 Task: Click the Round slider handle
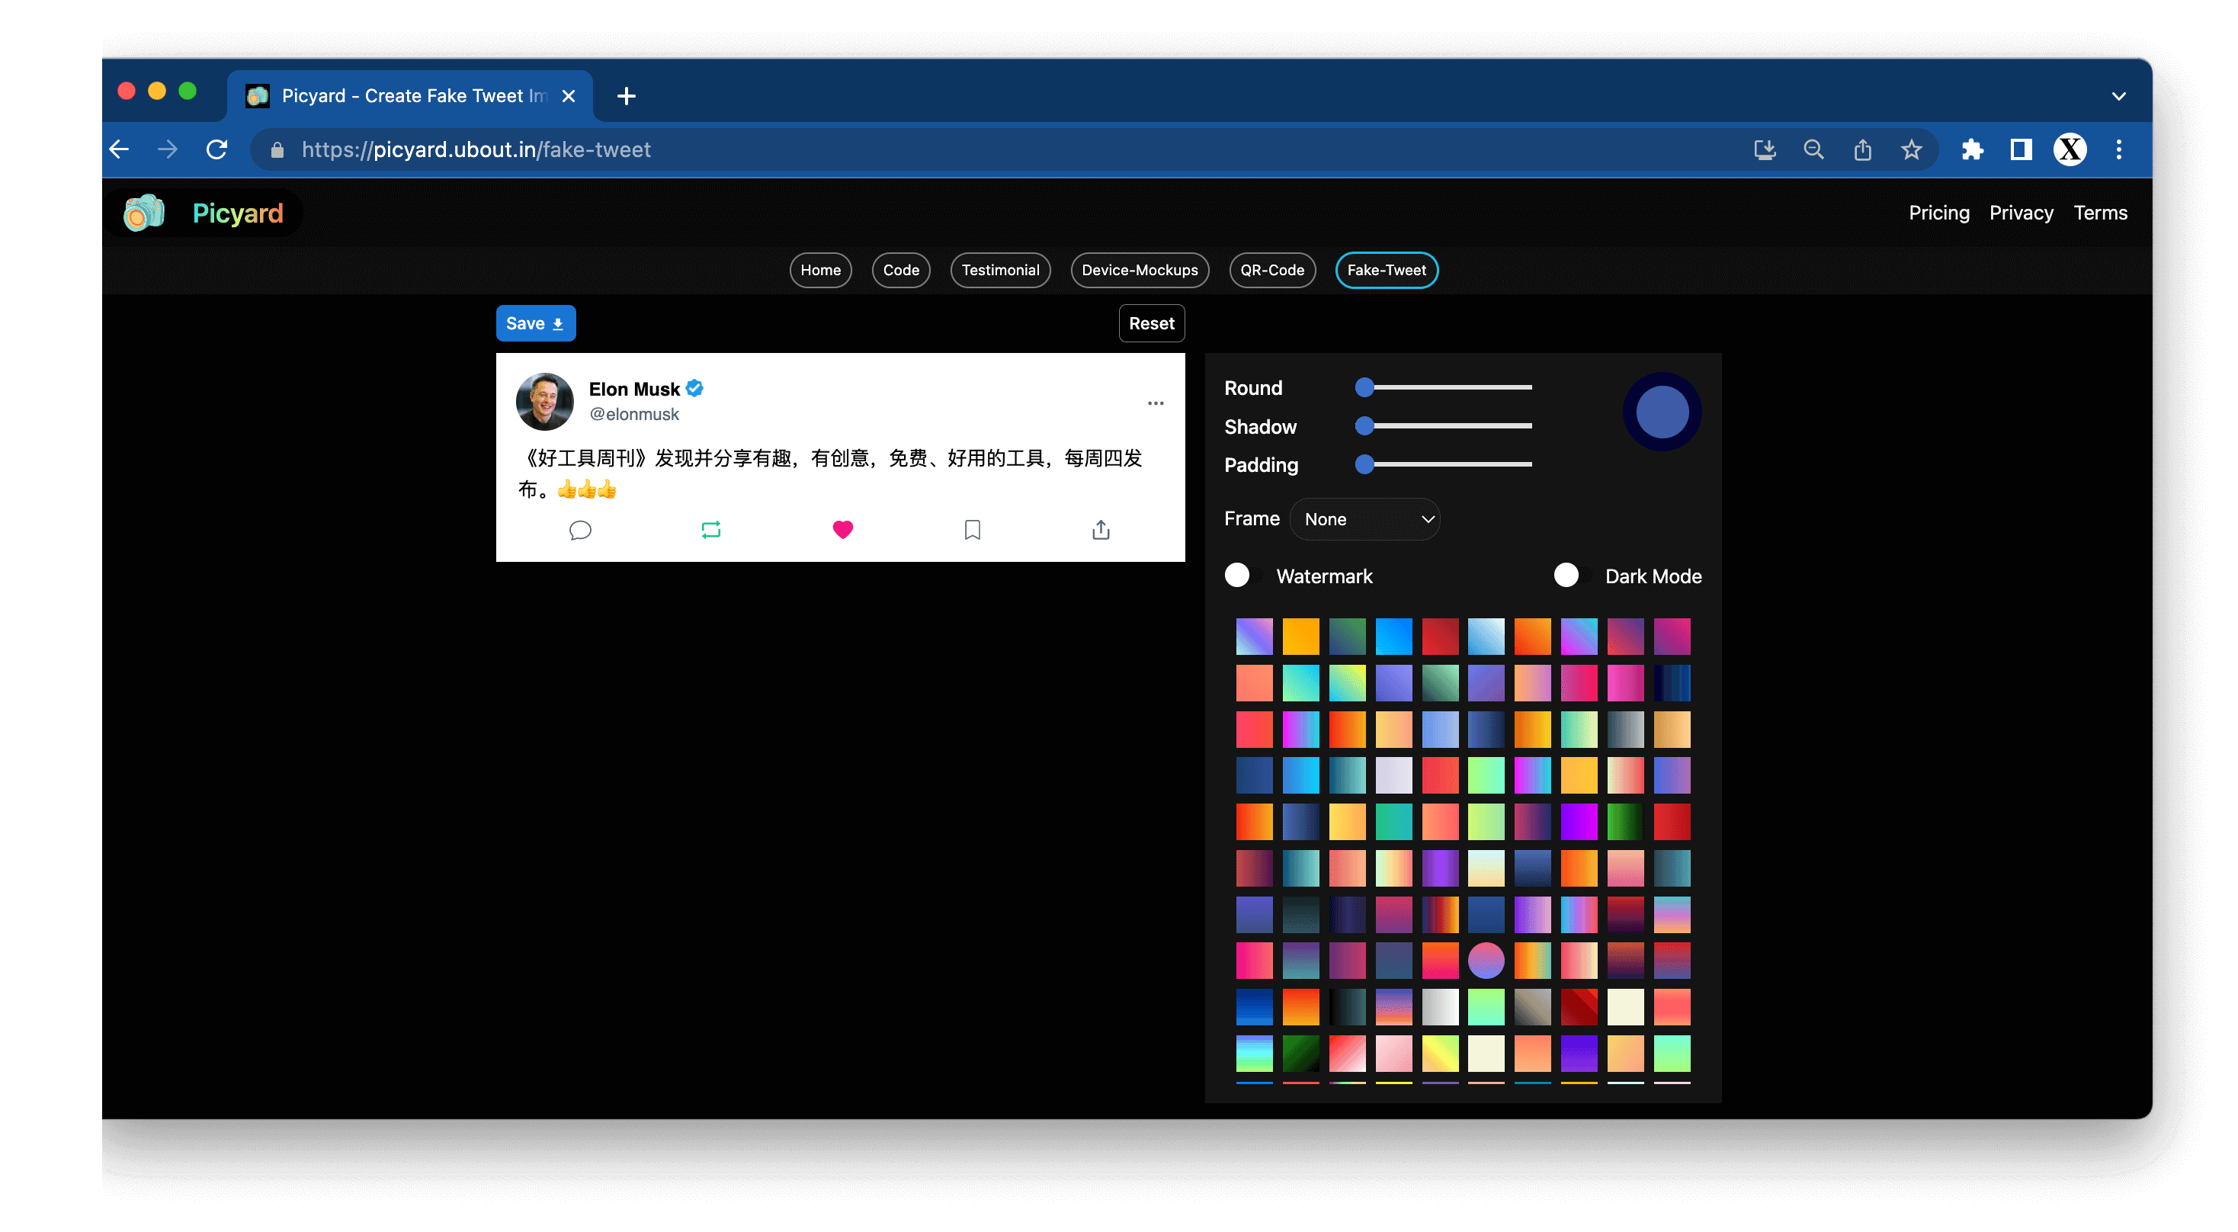tap(1364, 387)
